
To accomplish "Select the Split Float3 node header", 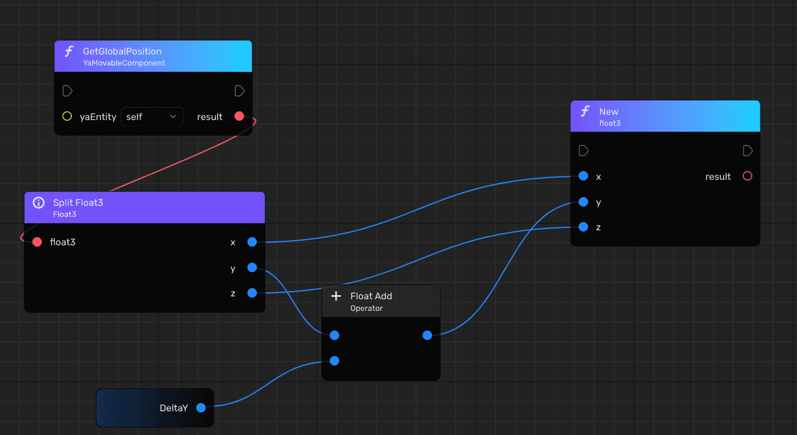I will click(x=145, y=208).
